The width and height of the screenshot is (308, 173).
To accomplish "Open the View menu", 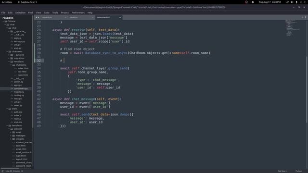I will click(x=38, y=12).
